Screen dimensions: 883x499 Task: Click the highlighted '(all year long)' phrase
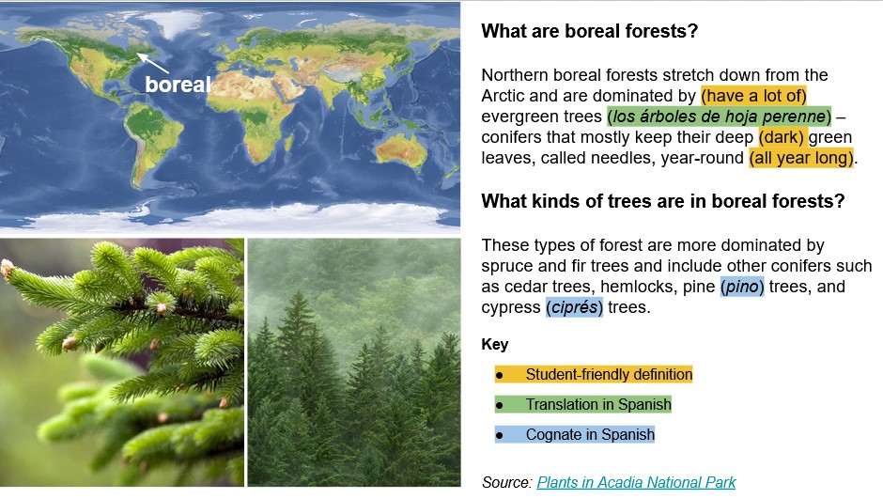[801, 158]
